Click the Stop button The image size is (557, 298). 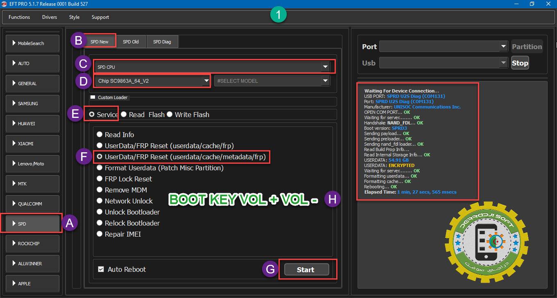click(520, 63)
